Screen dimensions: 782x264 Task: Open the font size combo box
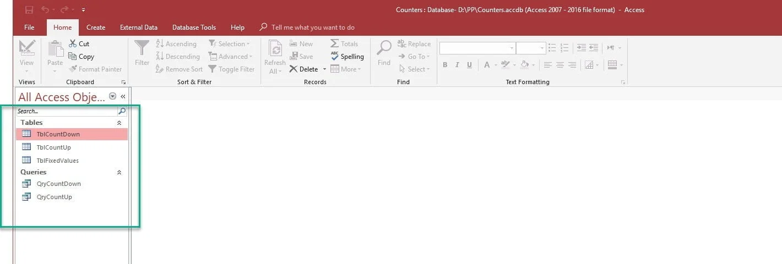tap(531, 48)
